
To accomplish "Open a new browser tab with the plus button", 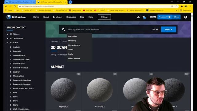I will click(70, 2).
